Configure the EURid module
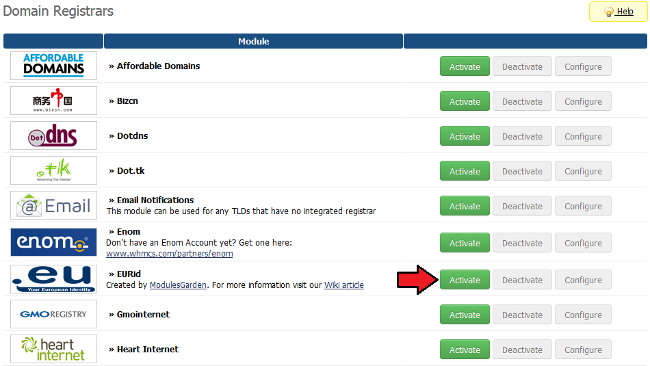 point(583,279)
